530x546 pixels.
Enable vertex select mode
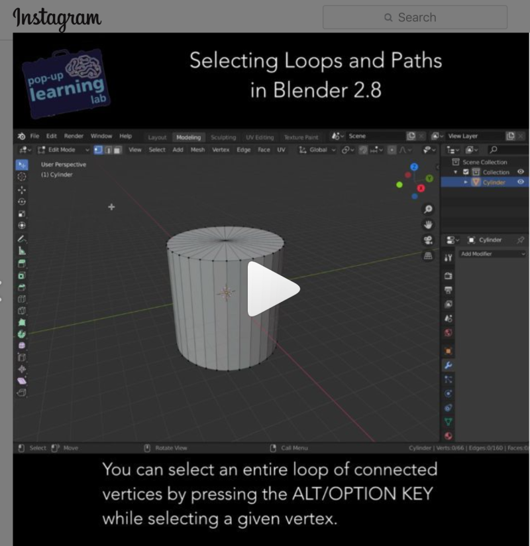click(99, 150)
